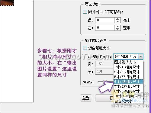Choose 7寸/5R相片尺寸 option
The image size is (151, 113).
(x=128, y=86)
